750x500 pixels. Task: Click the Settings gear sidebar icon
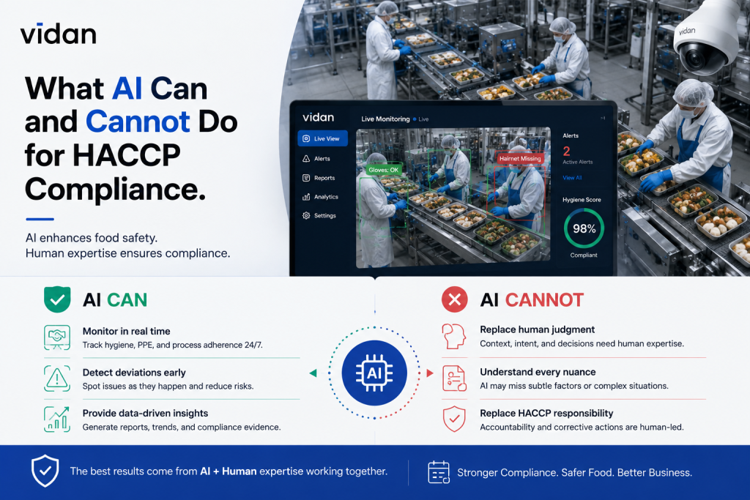click(x=306, y=215)
